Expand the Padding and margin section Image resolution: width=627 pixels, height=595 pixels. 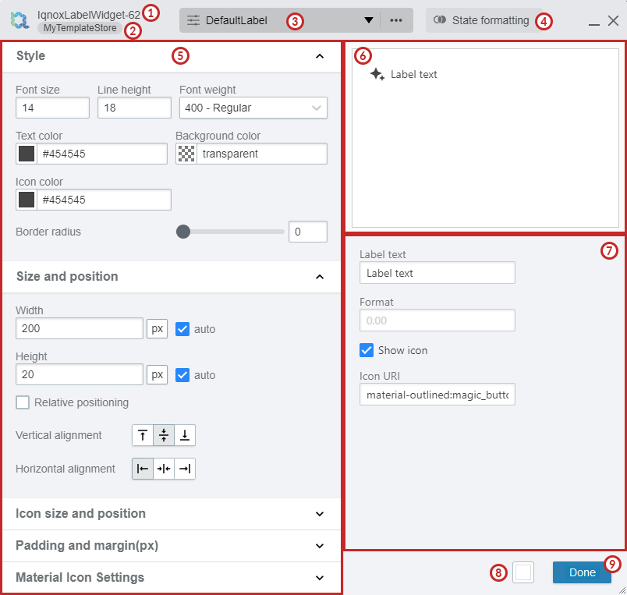click(x=319, y=546)
